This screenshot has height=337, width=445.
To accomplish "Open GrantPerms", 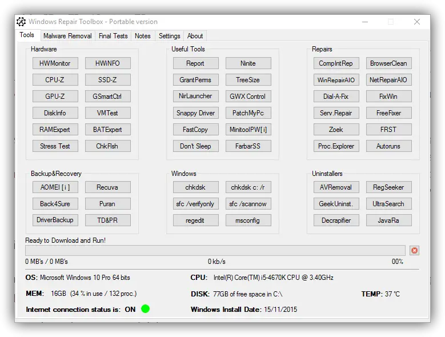I will (x=195, y=80).
